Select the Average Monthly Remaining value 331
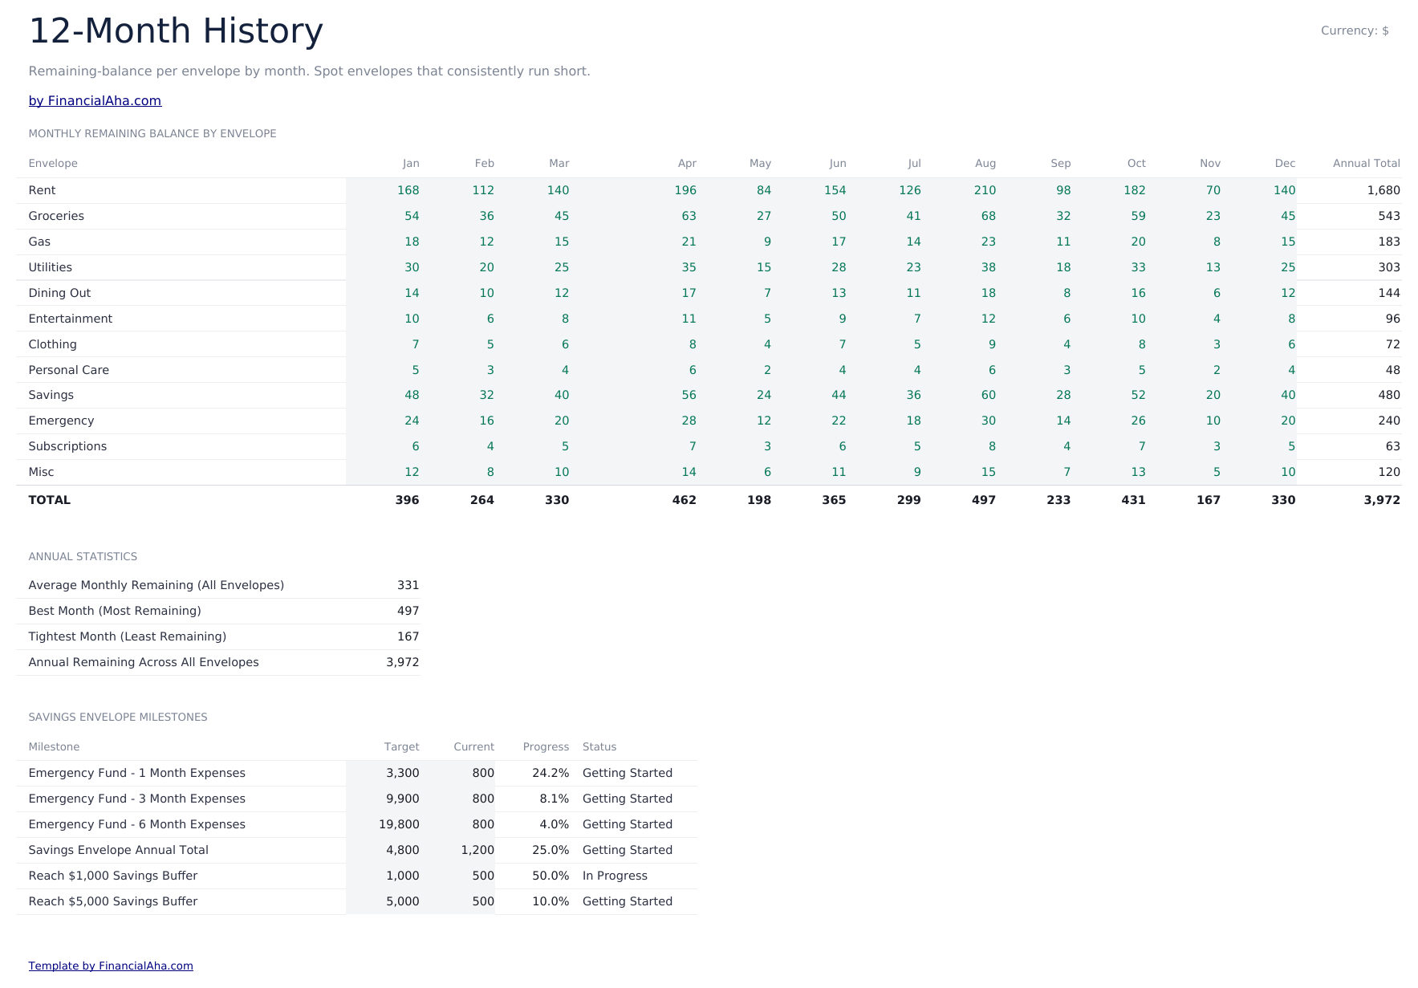The image size is (1418, 988). 408,585
